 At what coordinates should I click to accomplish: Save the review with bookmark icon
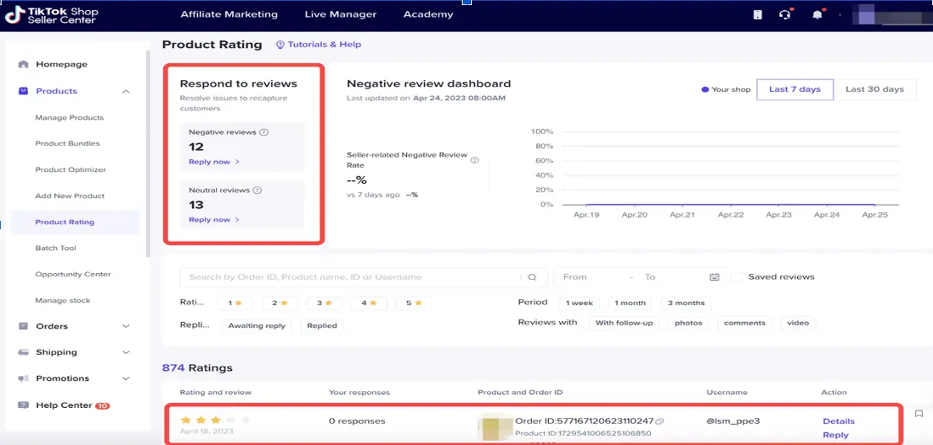tap(919, 414)
